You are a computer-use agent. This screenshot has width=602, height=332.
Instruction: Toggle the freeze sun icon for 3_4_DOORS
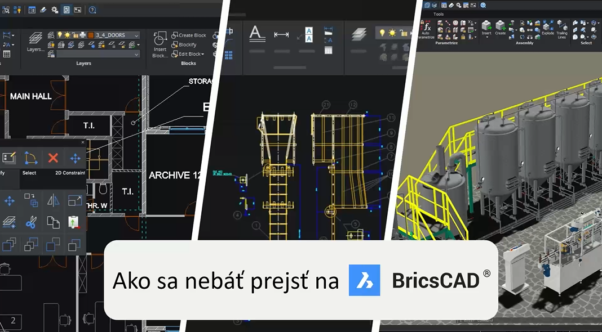pos(67,35)
